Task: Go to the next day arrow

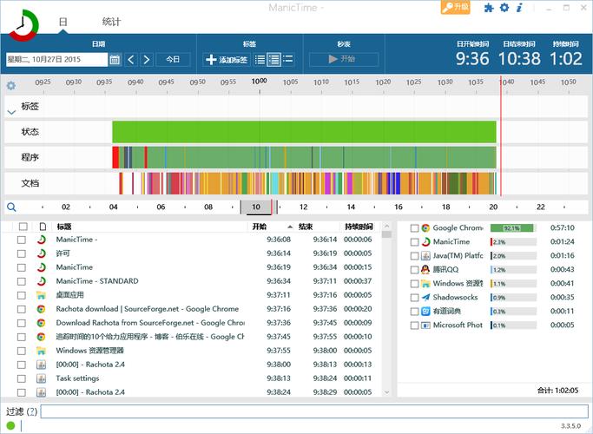Action: coord(147,59)
